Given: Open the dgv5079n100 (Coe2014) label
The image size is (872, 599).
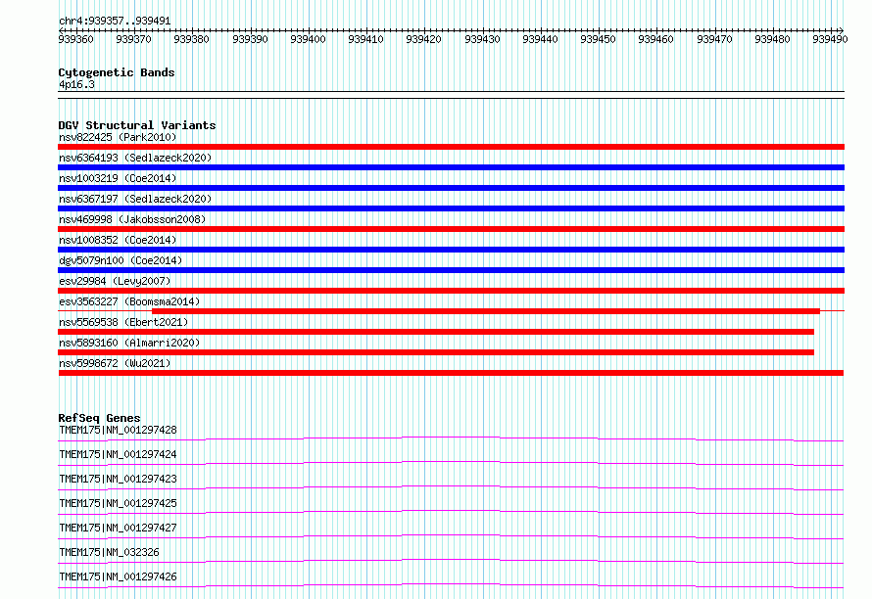Looking at the screenshot, I should (121, 260).
